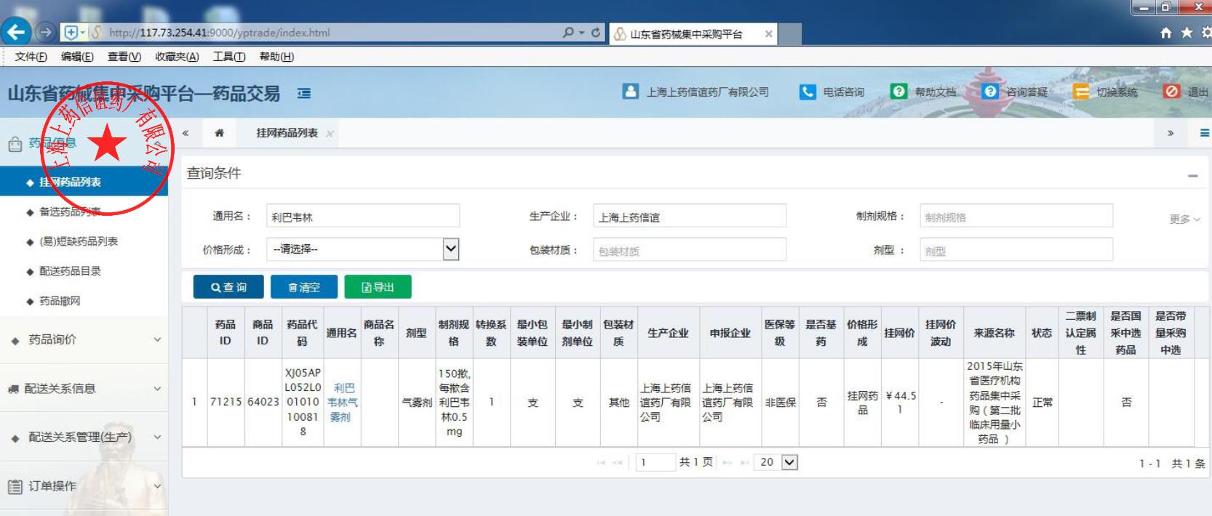Click the user account icon beside company name
Viewport: 1212px width, 516px height.
(630, 92)
